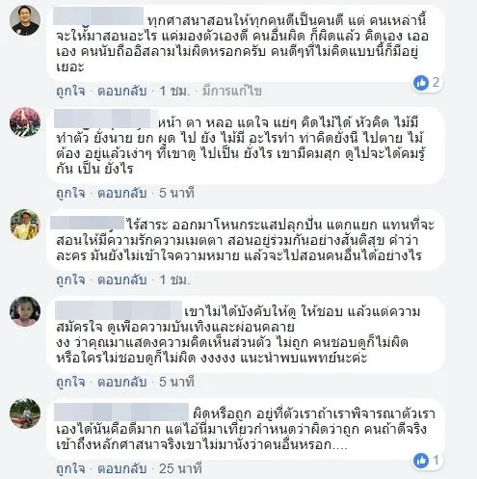Open fourth commenter's child profile picture
This screenshot has width=477, height=479.
pyautogui.click(x=25, y=311)
